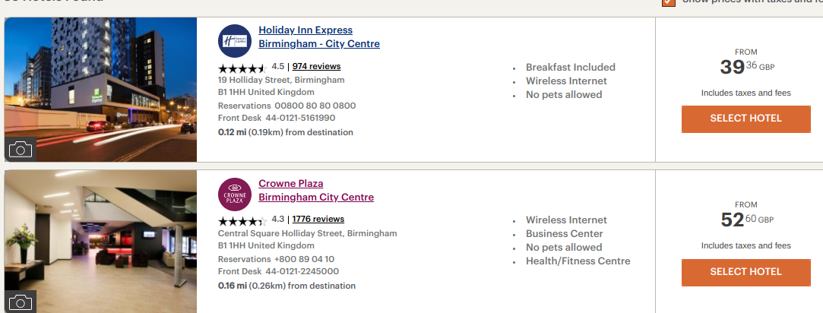Click the Crowne Plaza brand logo

[x=234, y=194]
